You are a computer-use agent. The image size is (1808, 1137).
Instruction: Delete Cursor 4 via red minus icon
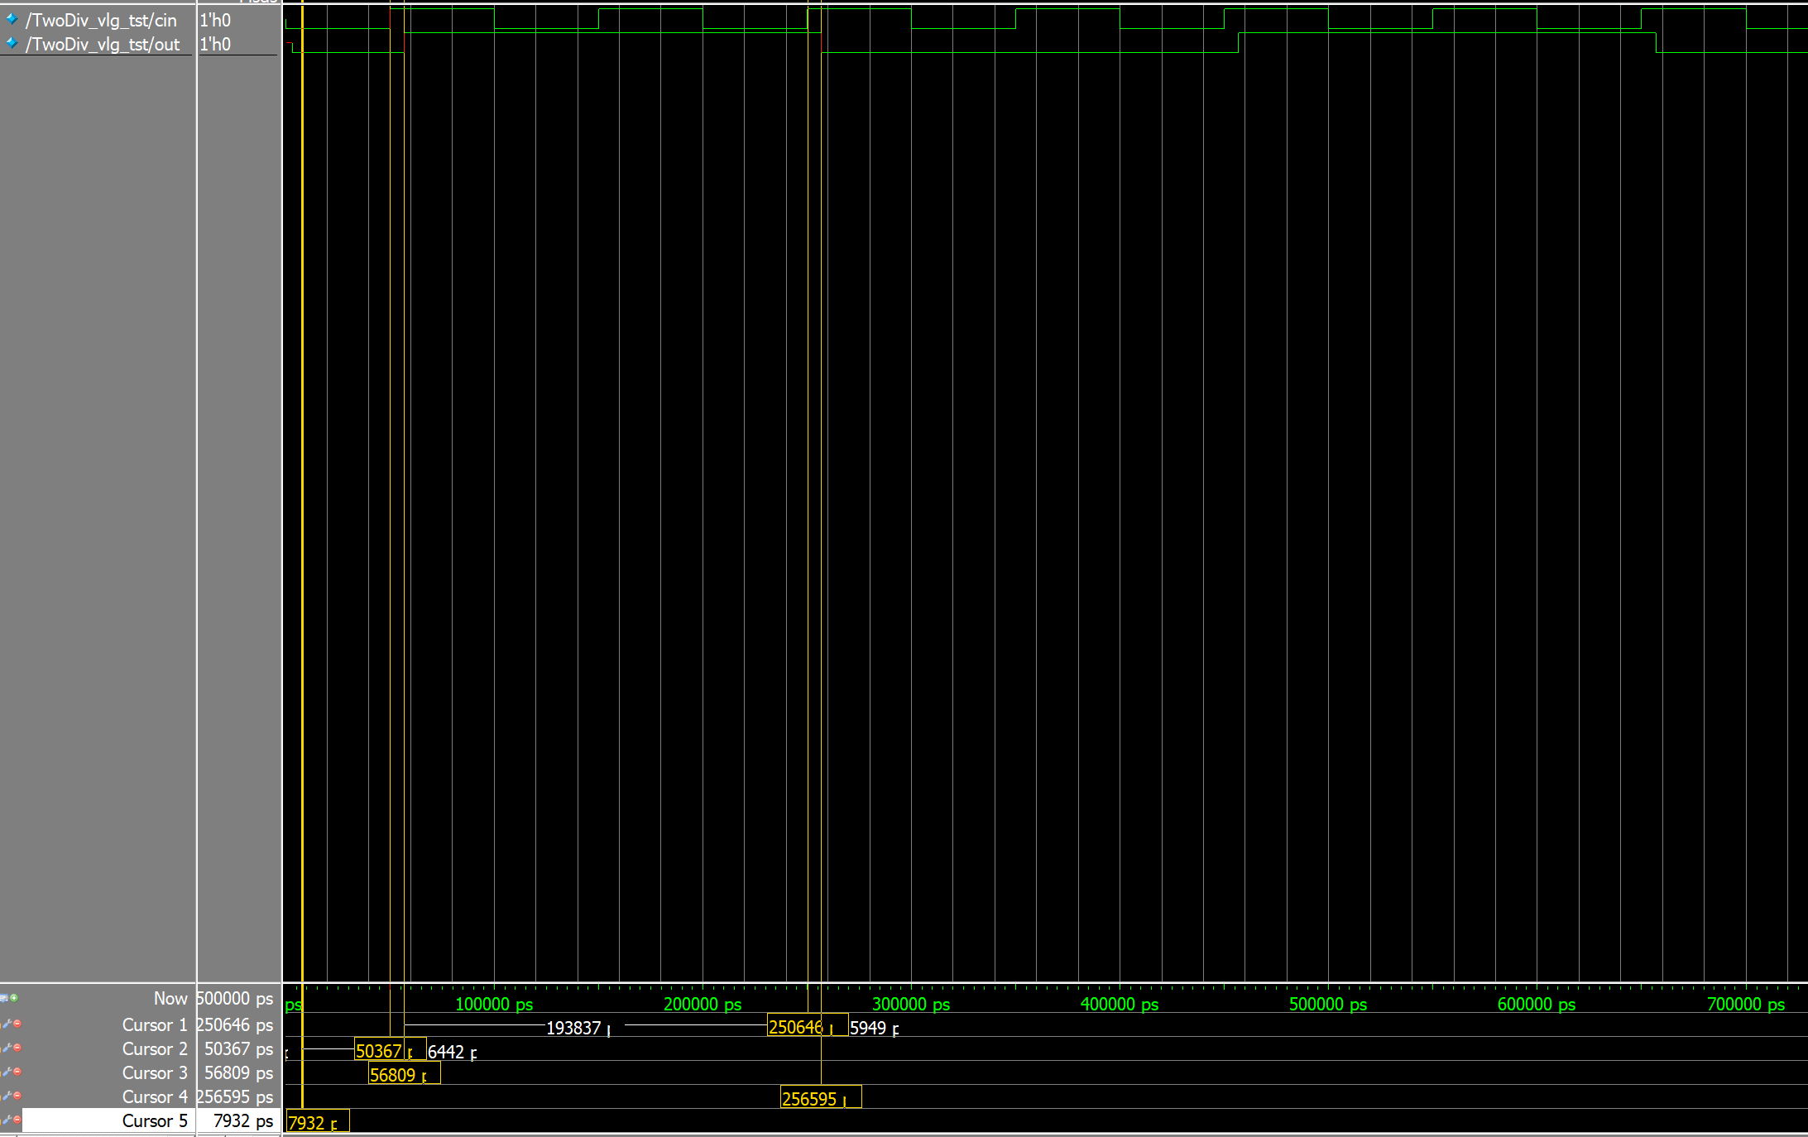17,1096
